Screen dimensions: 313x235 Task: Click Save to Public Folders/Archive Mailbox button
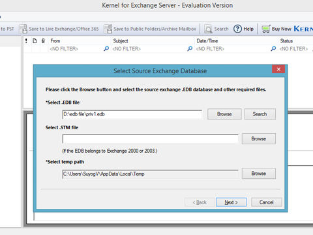point(150,29)
